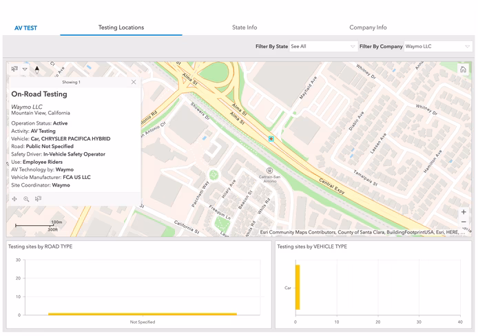
Task: Return map to home extent
Action: point(463,70)
